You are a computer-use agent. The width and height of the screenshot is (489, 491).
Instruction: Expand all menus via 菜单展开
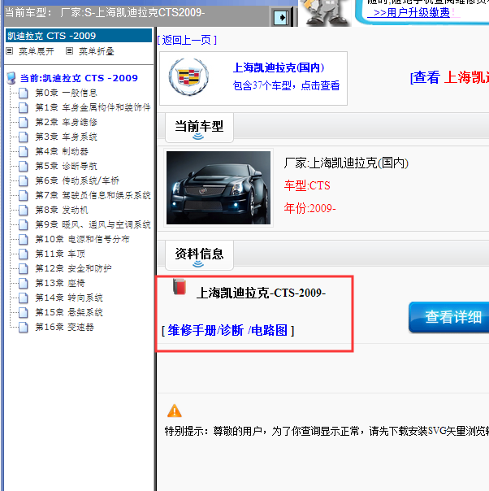pyautogui.click(x=37, y=51)
